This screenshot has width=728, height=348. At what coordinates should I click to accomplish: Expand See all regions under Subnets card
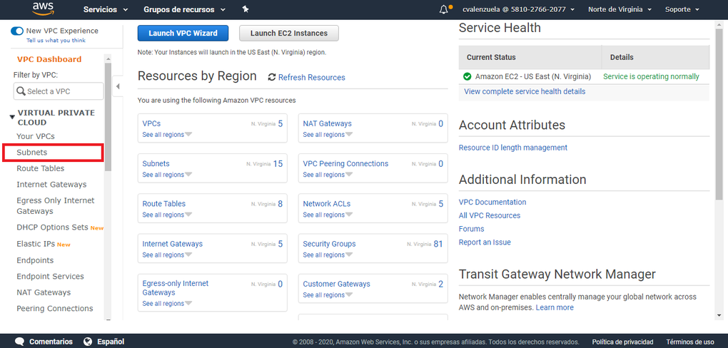pyautogui.click(x=167, y=175)
